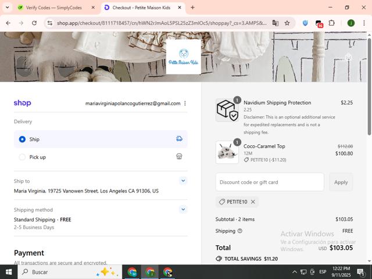Click the store pickup icon

(x=179, y=156)
